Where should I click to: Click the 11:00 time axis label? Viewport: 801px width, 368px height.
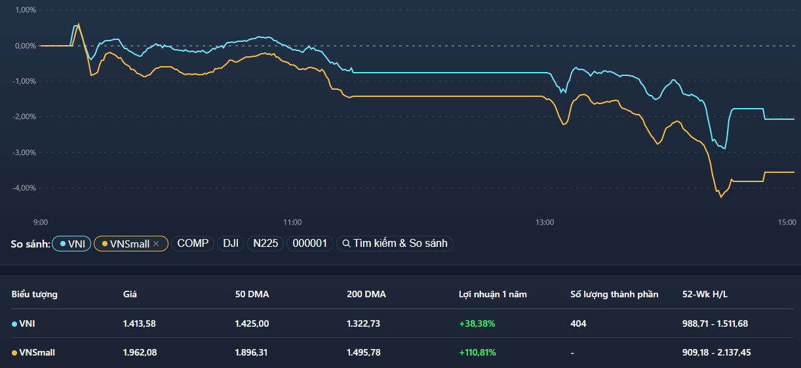(292, 222)
